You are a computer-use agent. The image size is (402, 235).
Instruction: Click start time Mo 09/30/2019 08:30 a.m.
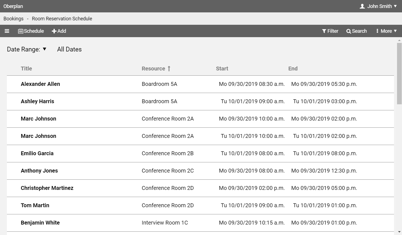click(252, 84)
